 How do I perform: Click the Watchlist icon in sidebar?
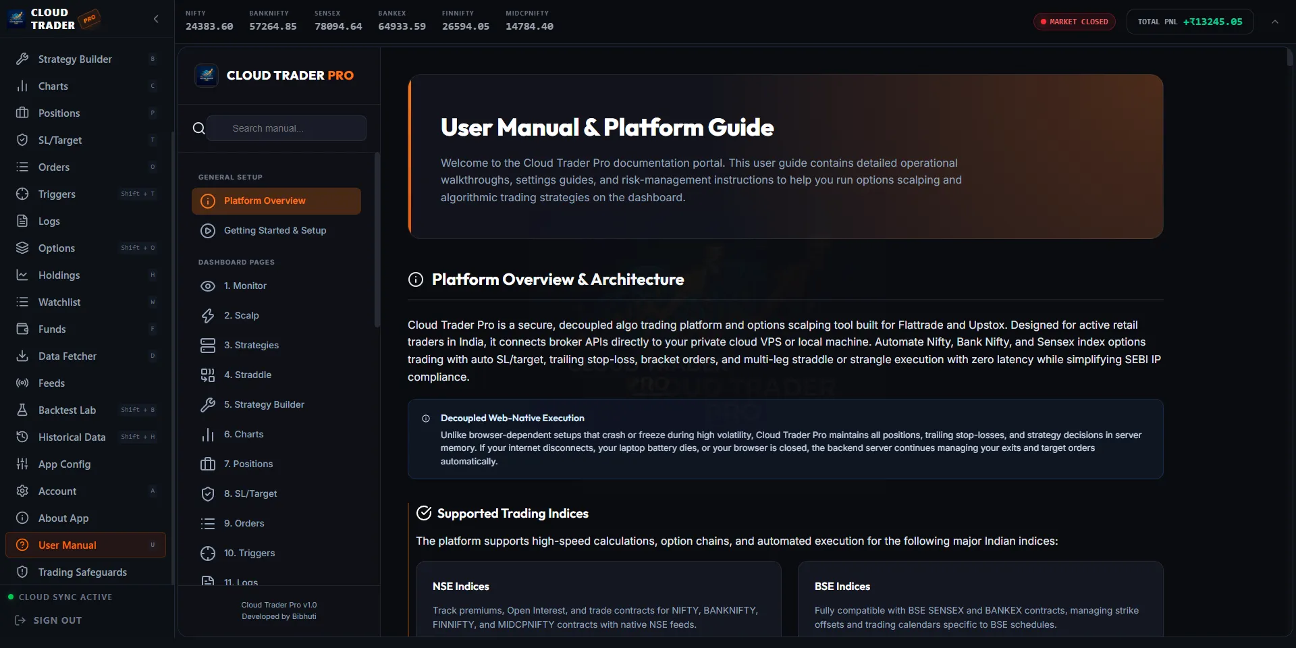coord(22,302)
